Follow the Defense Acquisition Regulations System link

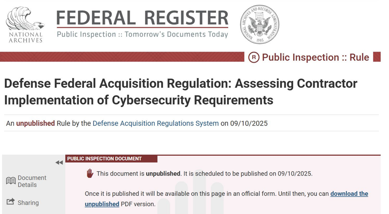click(156, 123)
